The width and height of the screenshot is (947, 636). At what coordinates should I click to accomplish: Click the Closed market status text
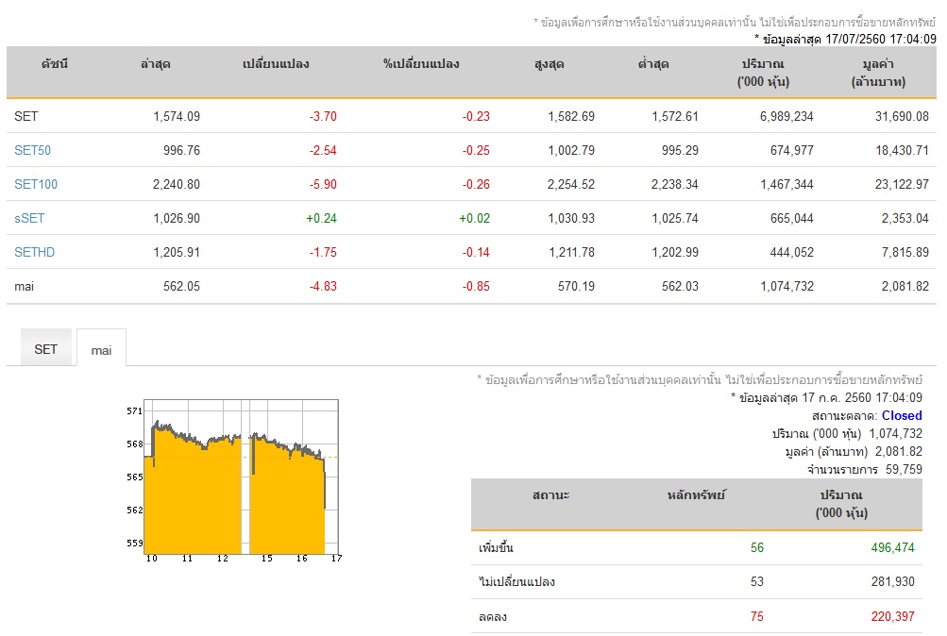tap(902, 416)
